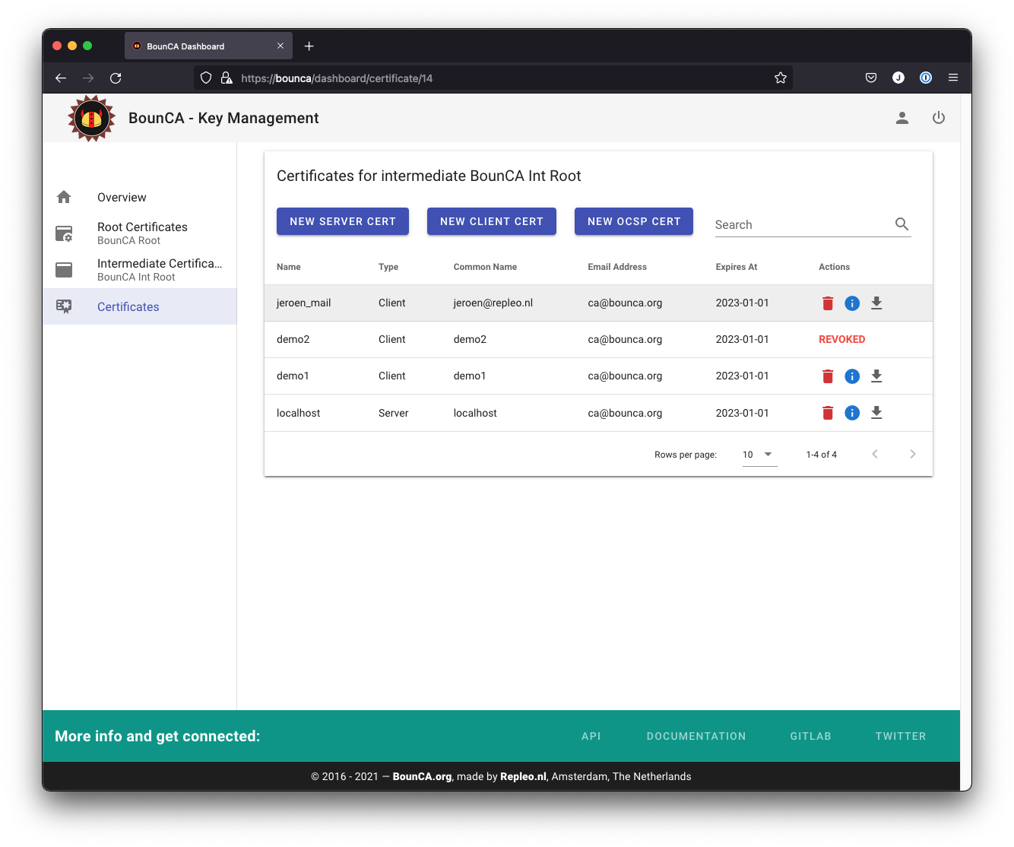Show info for demo1 certificate
Viewport: 1014px width, 847px height.
click(x=852, y=376)
